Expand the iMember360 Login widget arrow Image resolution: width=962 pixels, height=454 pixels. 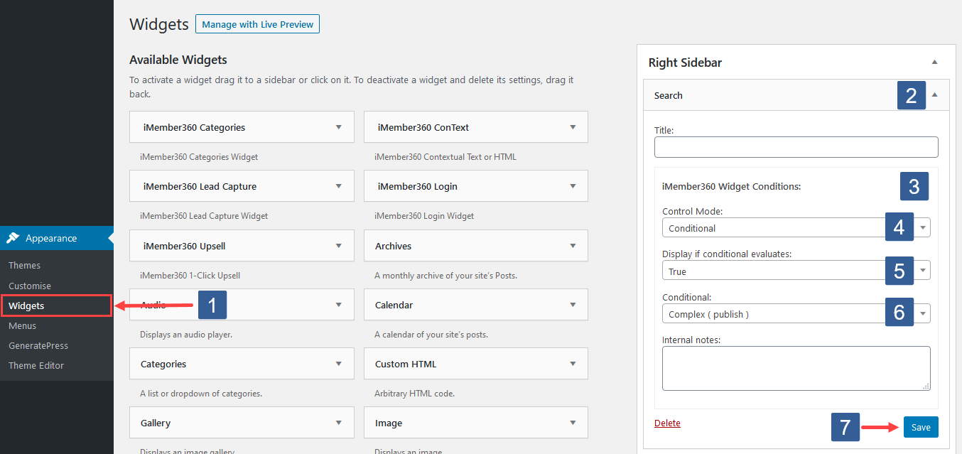[573, 185]
